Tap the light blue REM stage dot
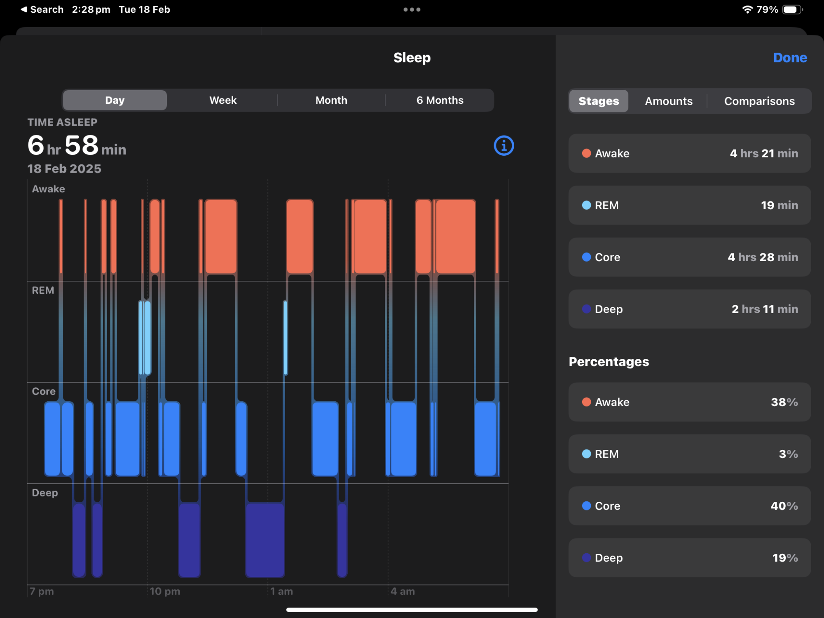 click(x=586, y=205)
